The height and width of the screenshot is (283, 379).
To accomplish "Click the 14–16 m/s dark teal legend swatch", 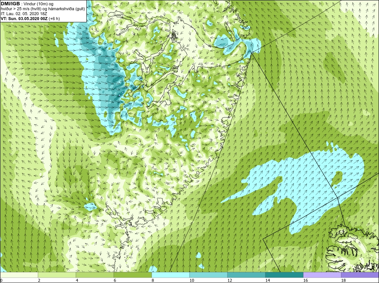I will pyautogui.click(x=284, y=275).
